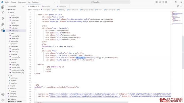Go forward with the navigation arrow
Viewport: 184px width, 103px height.
(x=57, y=2)
